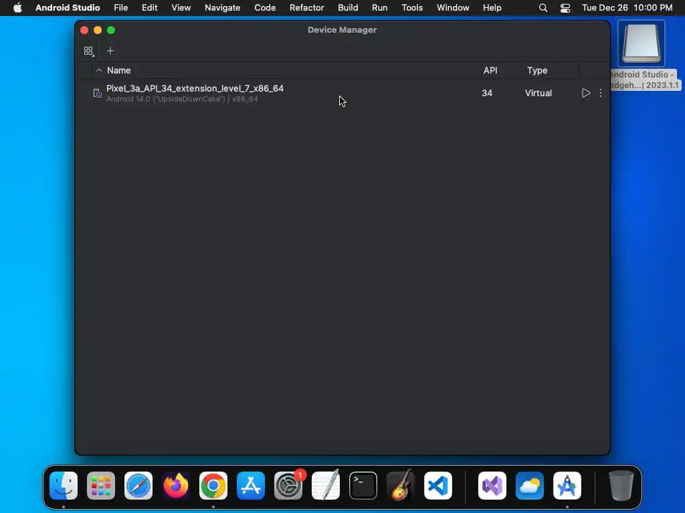Open the device grouping grid icon menu
The image size is (685, 513).
click(89, 51)
